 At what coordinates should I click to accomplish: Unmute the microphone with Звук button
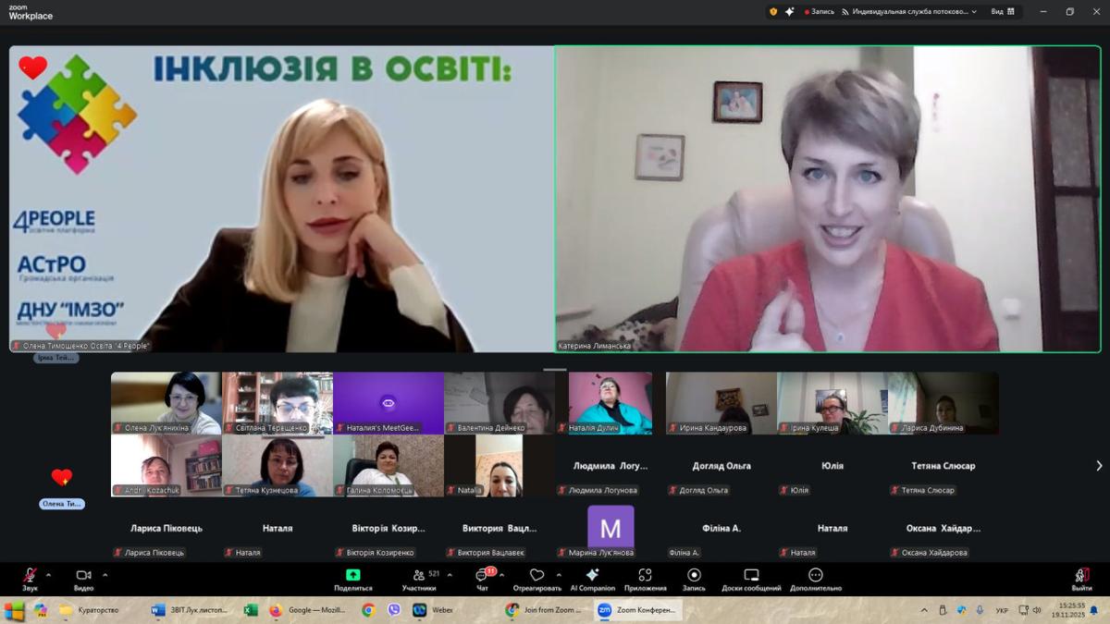31,579
